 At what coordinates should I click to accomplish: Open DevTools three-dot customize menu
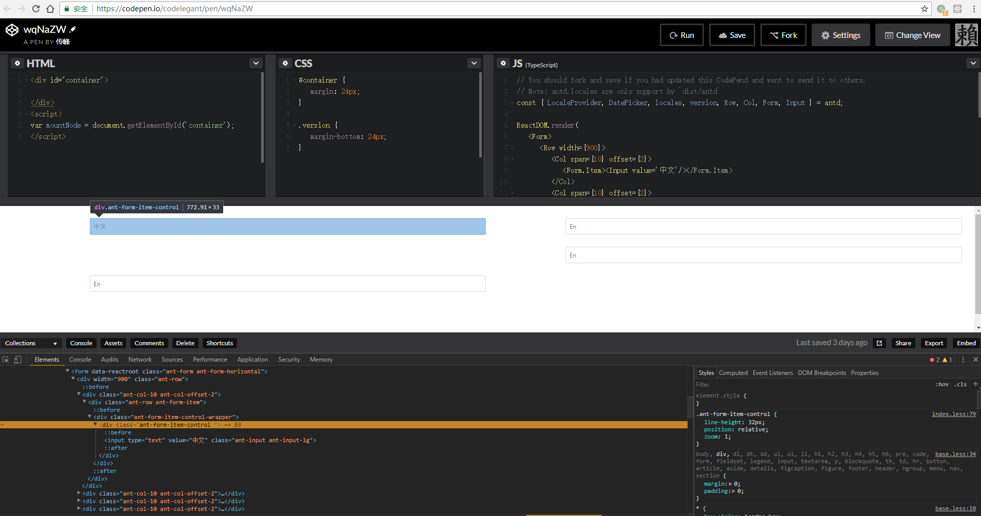point(963,360)
